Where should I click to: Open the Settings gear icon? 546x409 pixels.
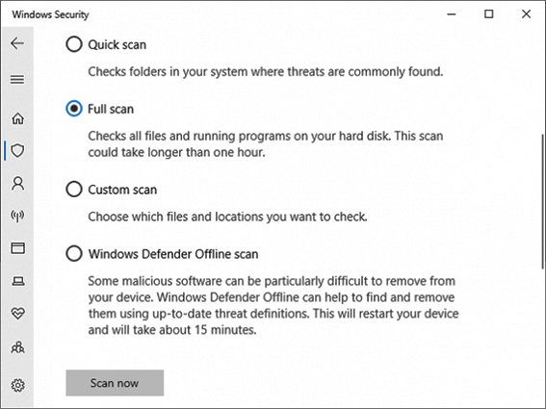click(17, 385)
